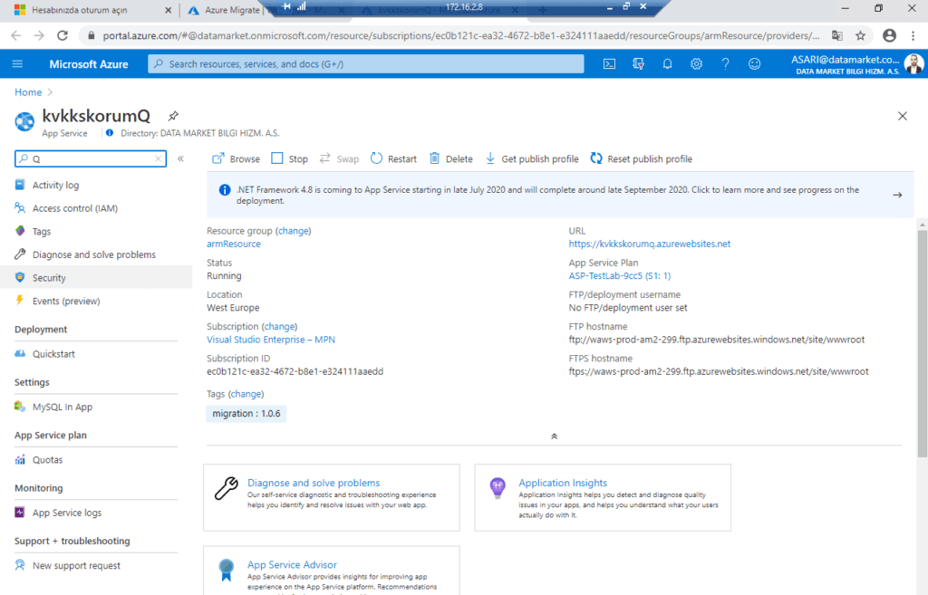This screenshot has height=595, width=928.
Task: Bookmark this page with star icon
Action: point(861,35)
